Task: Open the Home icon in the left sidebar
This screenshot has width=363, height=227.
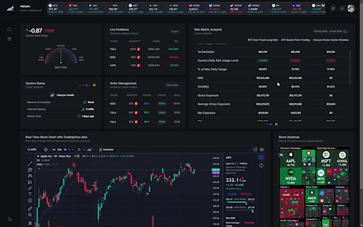Action: [x=10, y=29]
